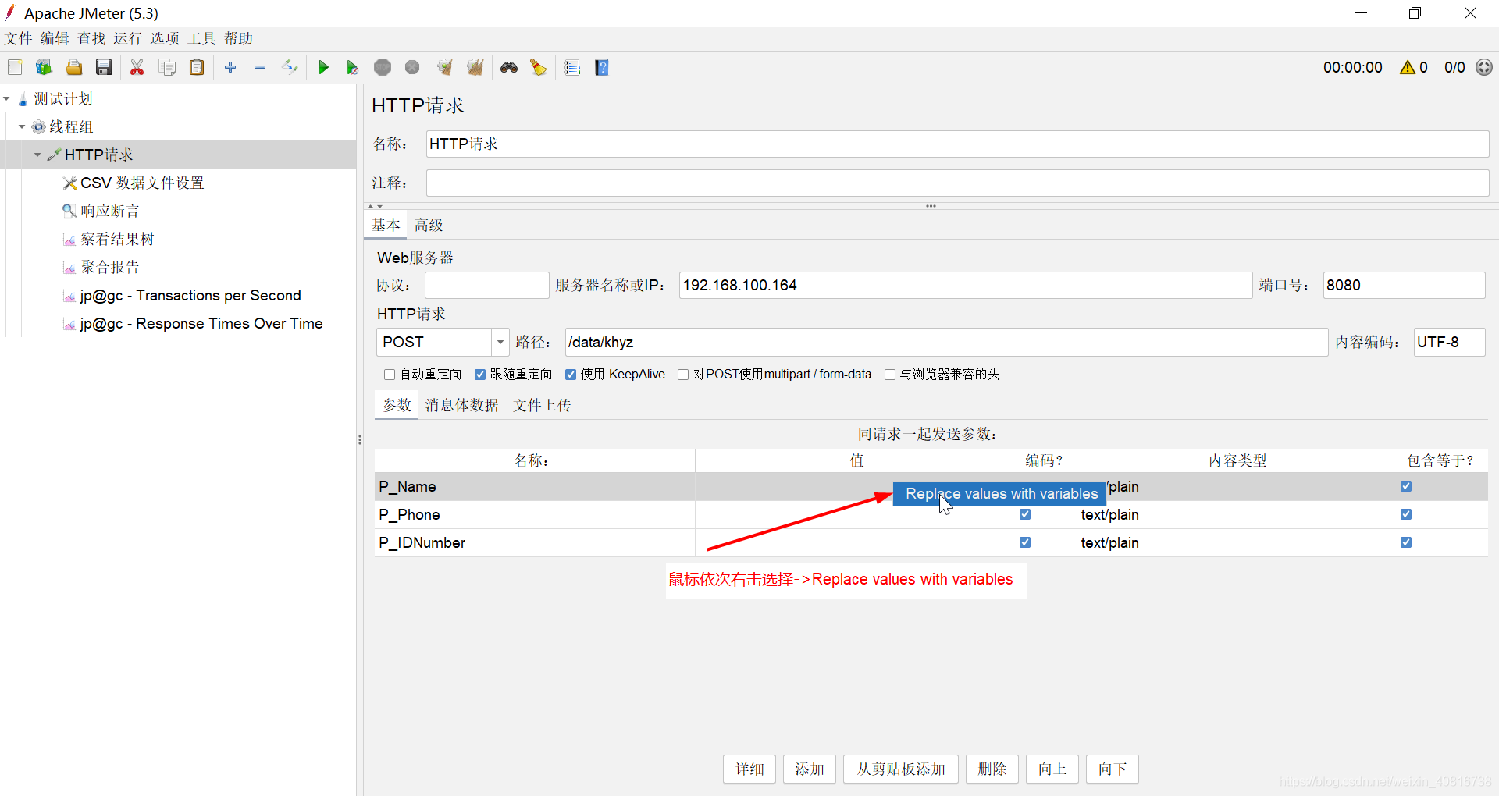1499x796 pixels.
Task: Toggle 使用 KeepAlive checkbox
Action: (571, 375)
